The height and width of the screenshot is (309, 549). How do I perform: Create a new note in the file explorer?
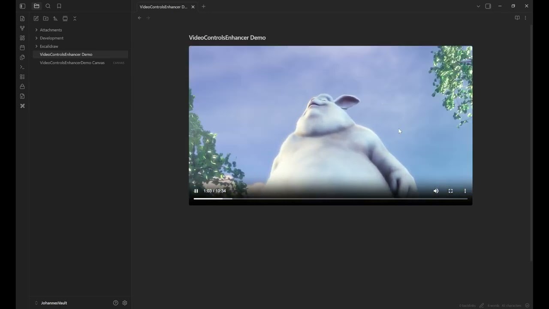(36, 18)
